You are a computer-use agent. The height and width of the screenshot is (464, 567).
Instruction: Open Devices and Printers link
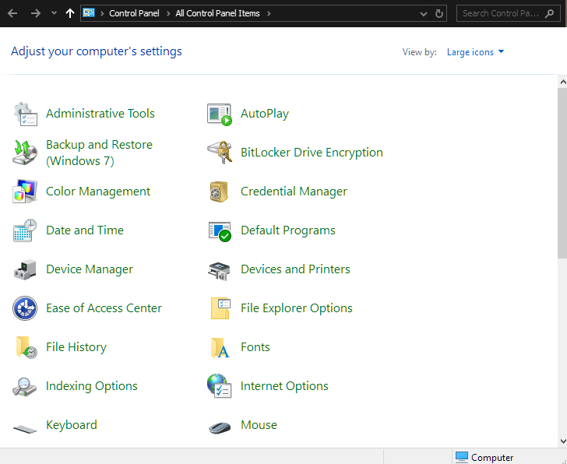295,269
